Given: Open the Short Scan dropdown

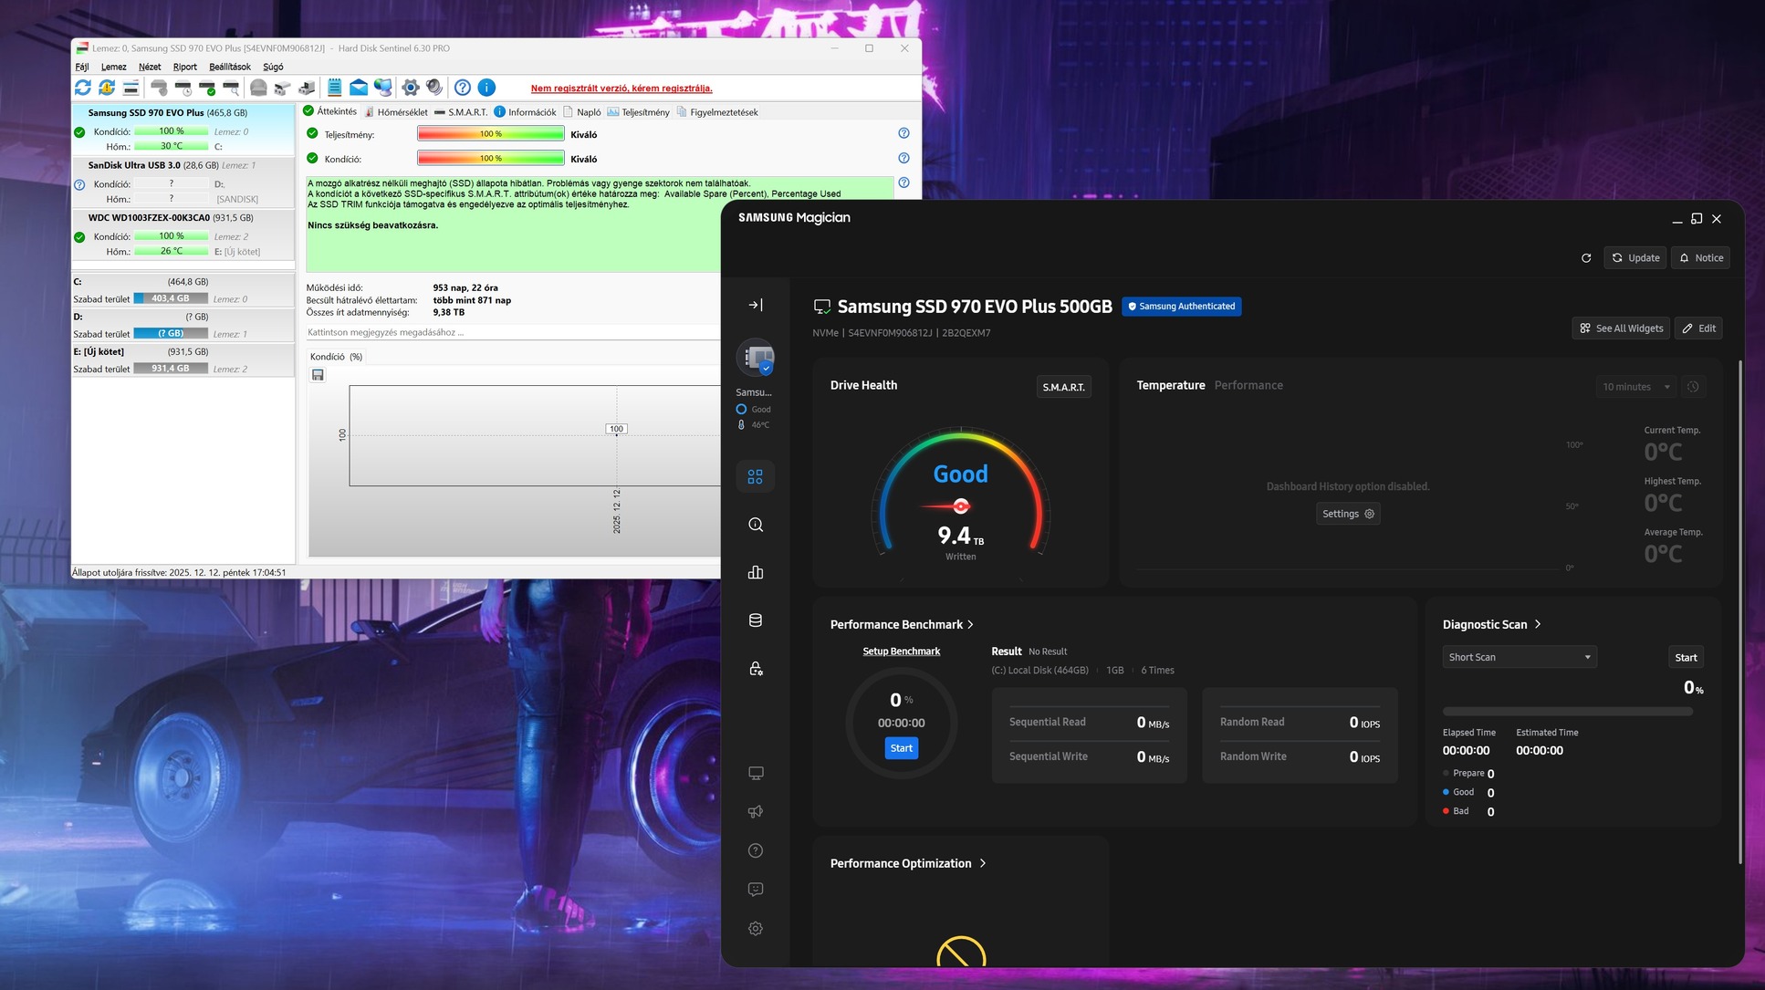Looking at the screenshot, I should (1520, 657).
